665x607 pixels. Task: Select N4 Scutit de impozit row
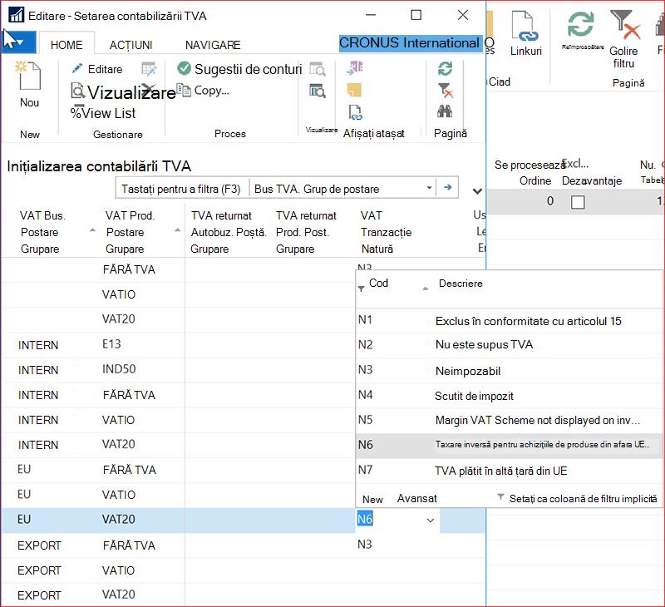[x=509, y=396]
